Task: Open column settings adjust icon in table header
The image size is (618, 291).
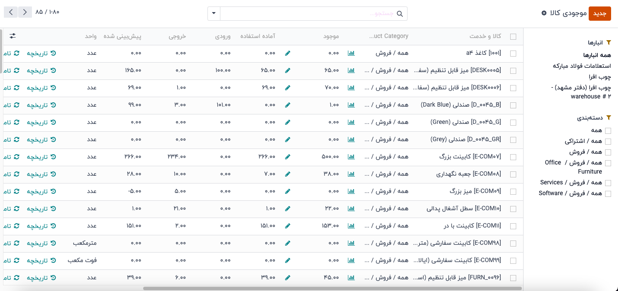Action: [13, 36]
